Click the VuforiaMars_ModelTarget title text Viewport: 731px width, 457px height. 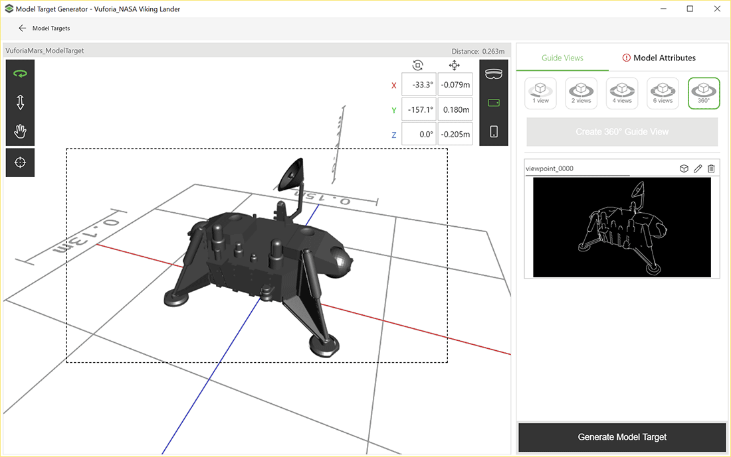(x=45, y=50)
